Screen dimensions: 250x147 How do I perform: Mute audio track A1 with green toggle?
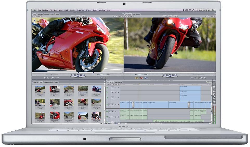pos(107,112)
